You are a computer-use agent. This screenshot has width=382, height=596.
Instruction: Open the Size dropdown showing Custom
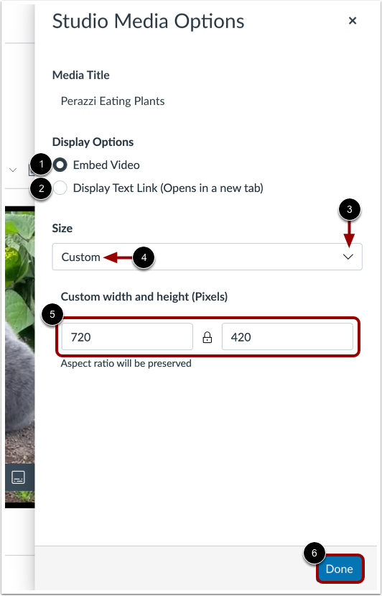[x=207, y=257]
